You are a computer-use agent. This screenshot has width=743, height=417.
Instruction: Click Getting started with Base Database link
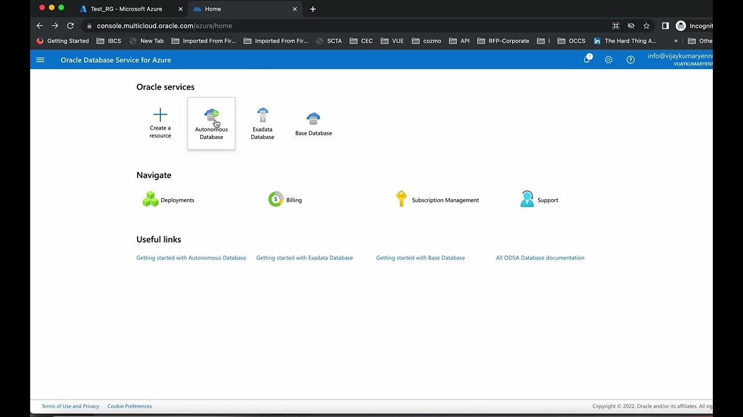pos(420,258)
